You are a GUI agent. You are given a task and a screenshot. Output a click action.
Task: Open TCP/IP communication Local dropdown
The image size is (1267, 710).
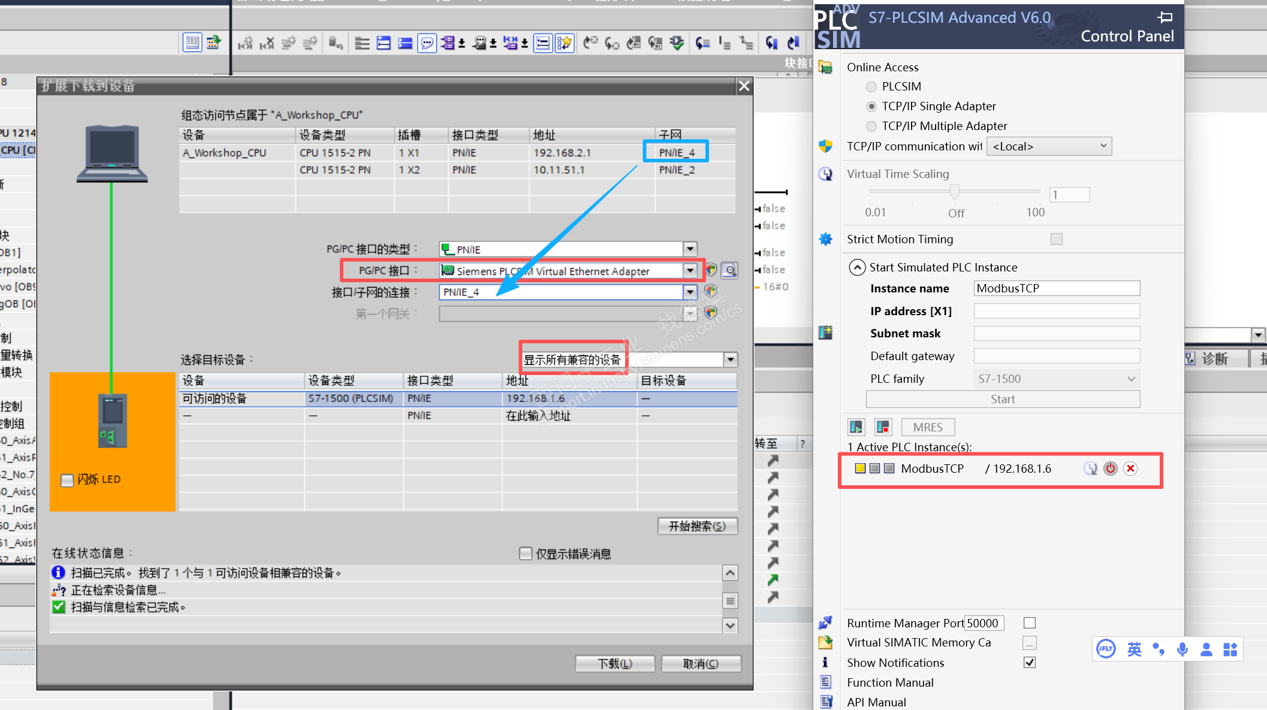pos(1049,147)
